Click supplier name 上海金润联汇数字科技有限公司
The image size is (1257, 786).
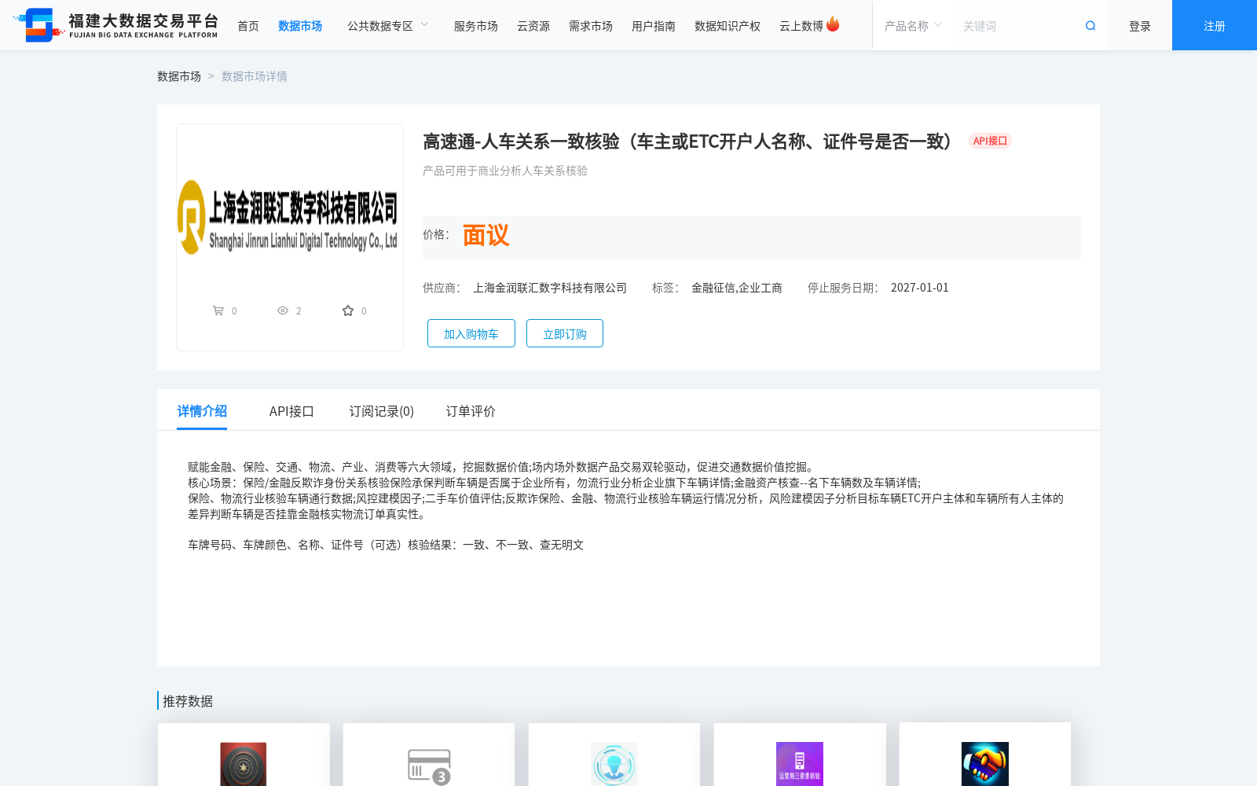point(550,288)
